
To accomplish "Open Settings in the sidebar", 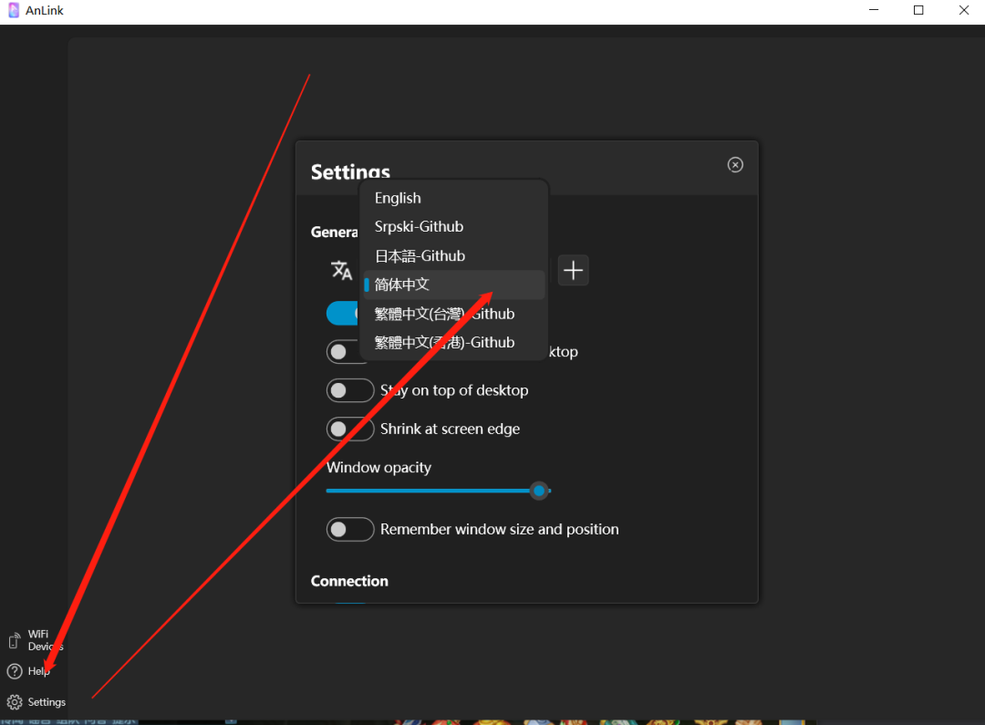I will (36, 702).
